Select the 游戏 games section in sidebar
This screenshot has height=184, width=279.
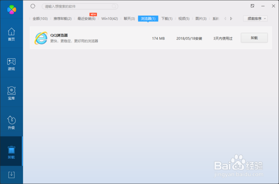coord(11,64)
